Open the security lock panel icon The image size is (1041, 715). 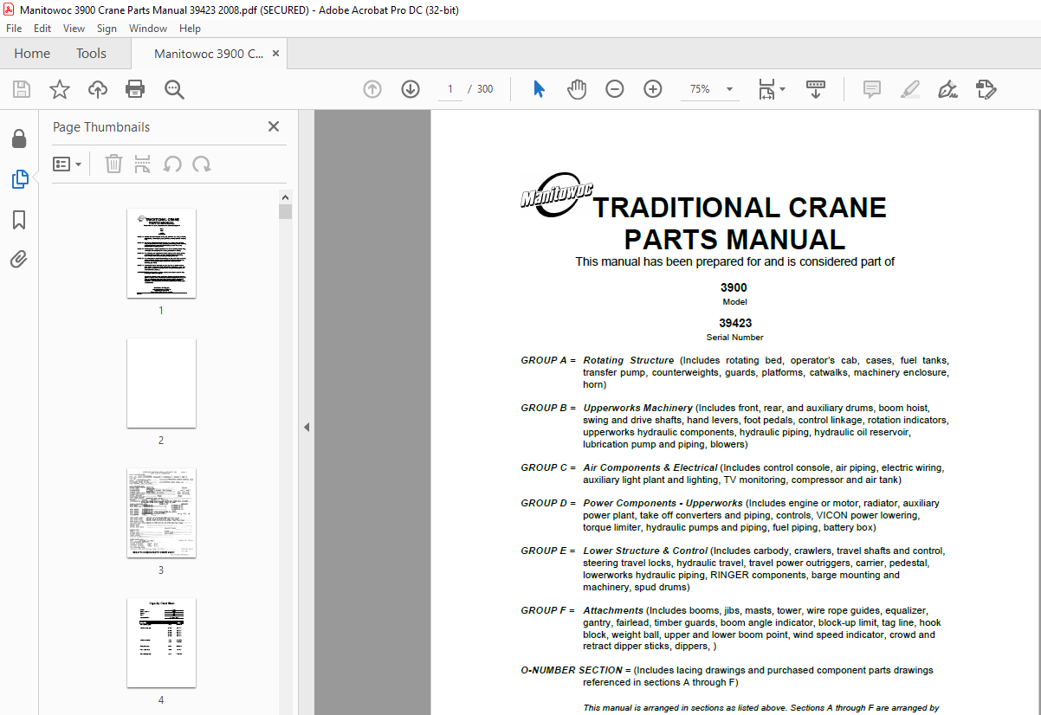point(19,139)
